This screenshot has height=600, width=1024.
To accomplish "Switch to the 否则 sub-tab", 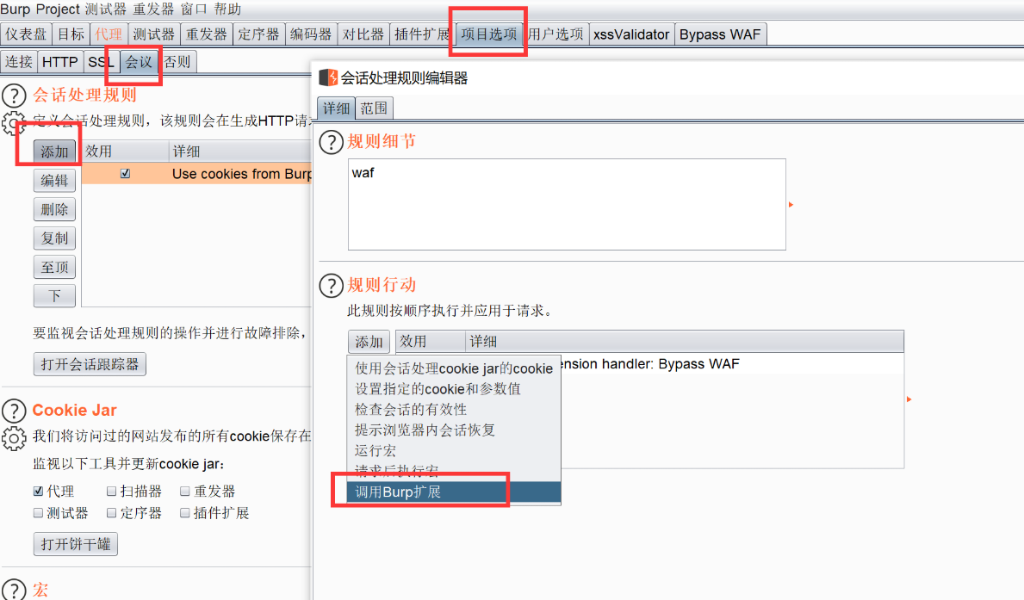I will click(177, 62).
